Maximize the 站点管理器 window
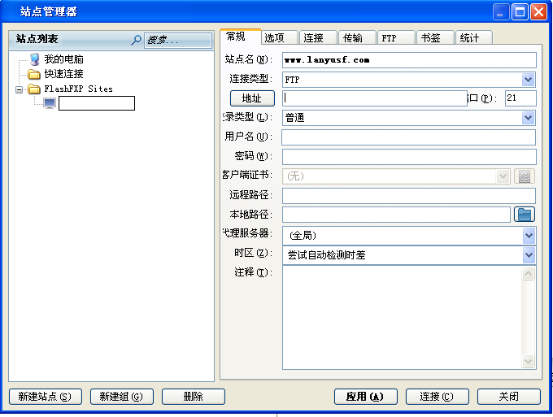This screenshot has height=417, width=553. tap(520, 12)
